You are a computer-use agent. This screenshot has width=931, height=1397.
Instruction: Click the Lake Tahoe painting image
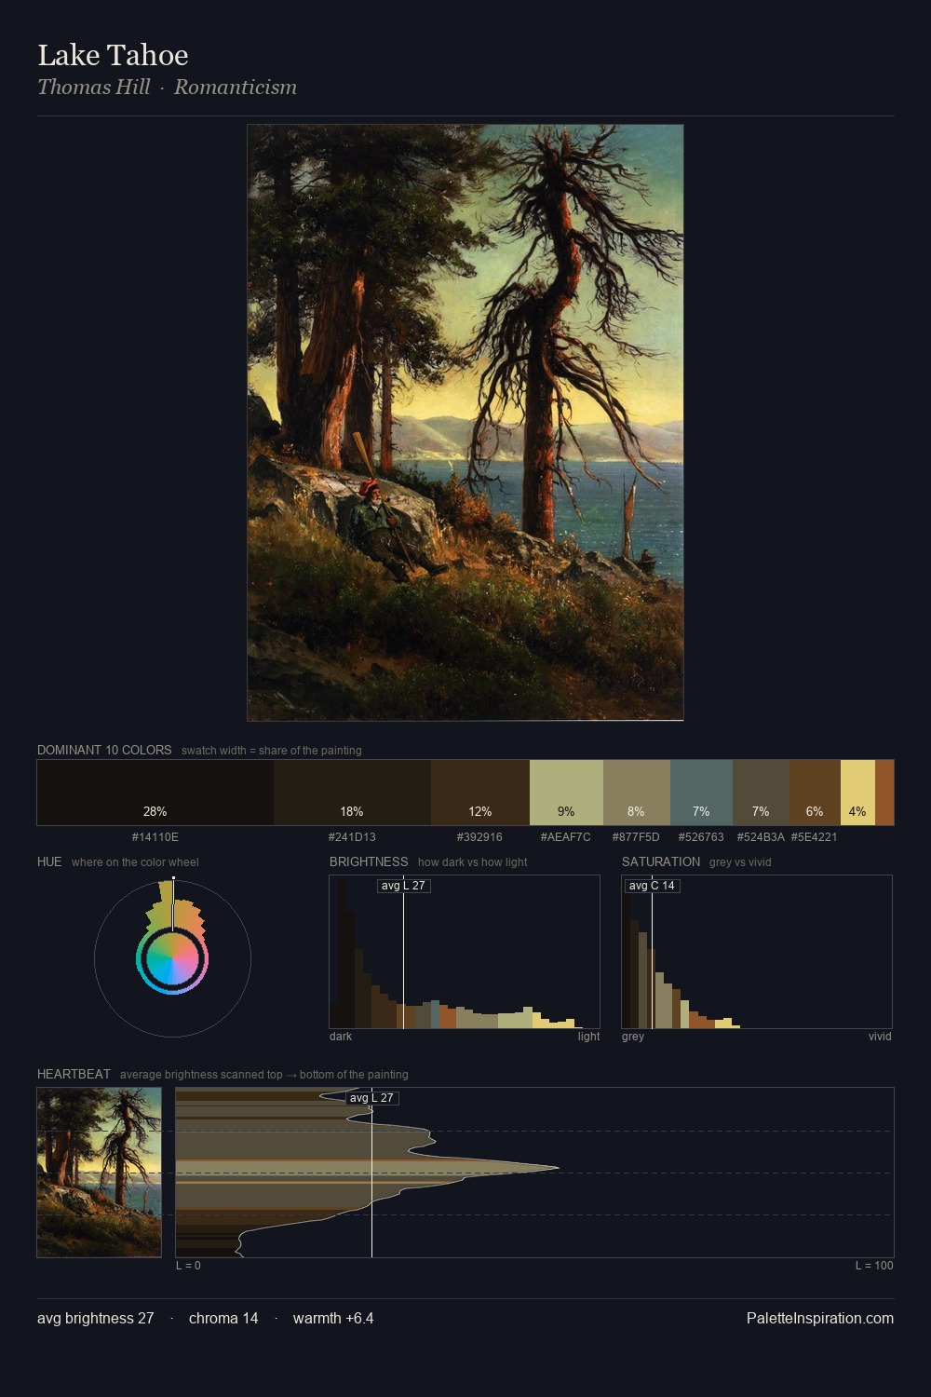point(465,423)
